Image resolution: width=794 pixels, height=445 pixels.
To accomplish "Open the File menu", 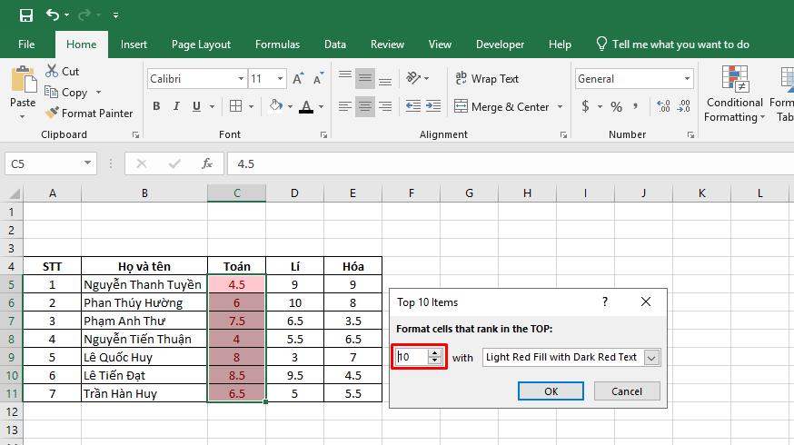I will click(x=26, y=44).
